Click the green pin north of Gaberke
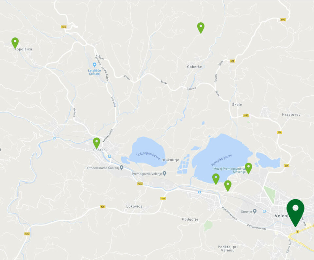 [201, 28]
